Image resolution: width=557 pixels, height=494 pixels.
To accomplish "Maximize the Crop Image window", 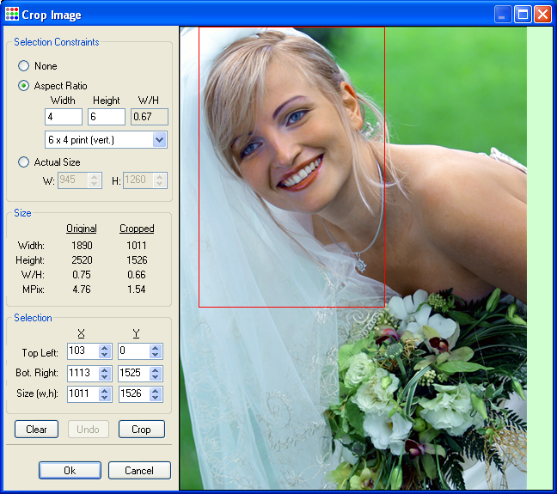I will pyautogui.click(x=523, y=14).
